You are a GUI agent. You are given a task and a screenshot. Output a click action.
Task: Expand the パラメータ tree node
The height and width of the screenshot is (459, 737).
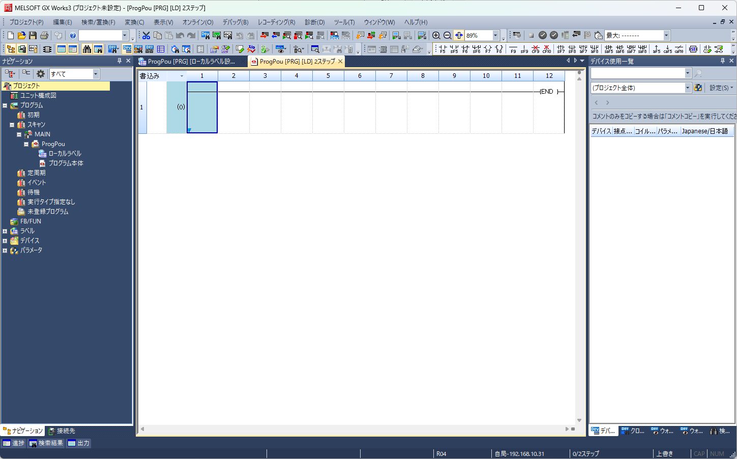tap(5, 250)
